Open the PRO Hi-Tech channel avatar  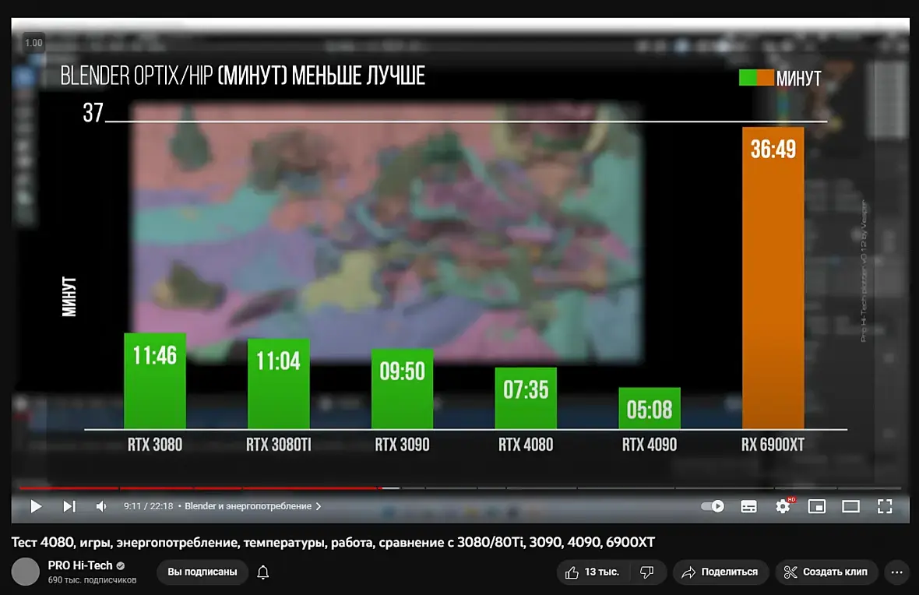26,572
